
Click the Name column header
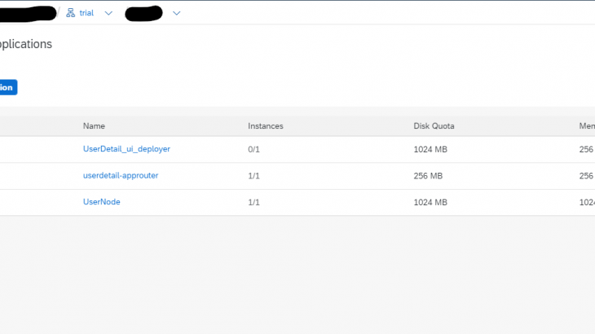click(94, 126)
